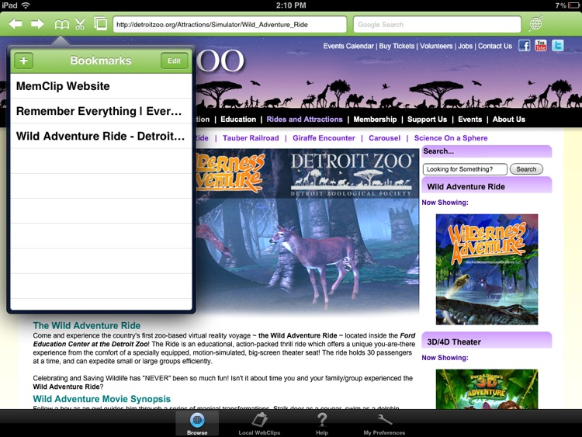This screenshot has height=437, width=582.
Task: Edit the bookmarks list
Action: (174, 61)
